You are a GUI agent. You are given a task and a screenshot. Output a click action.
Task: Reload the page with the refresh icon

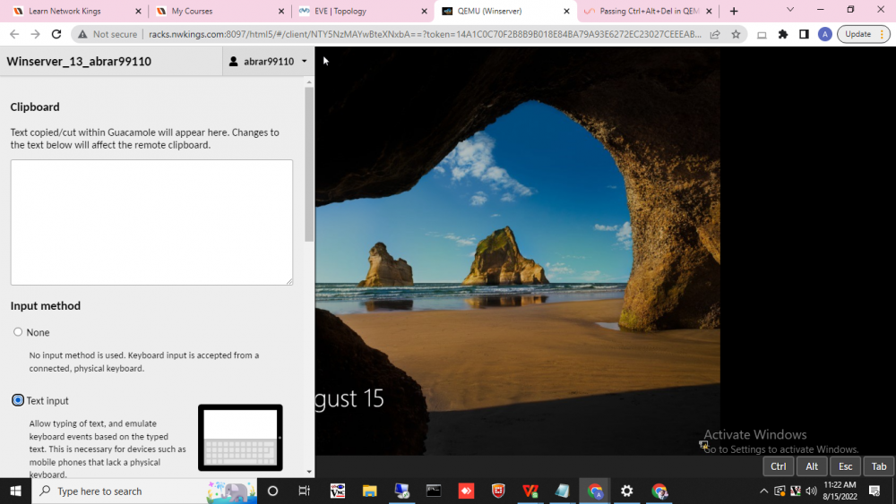[x=56, y=34]
